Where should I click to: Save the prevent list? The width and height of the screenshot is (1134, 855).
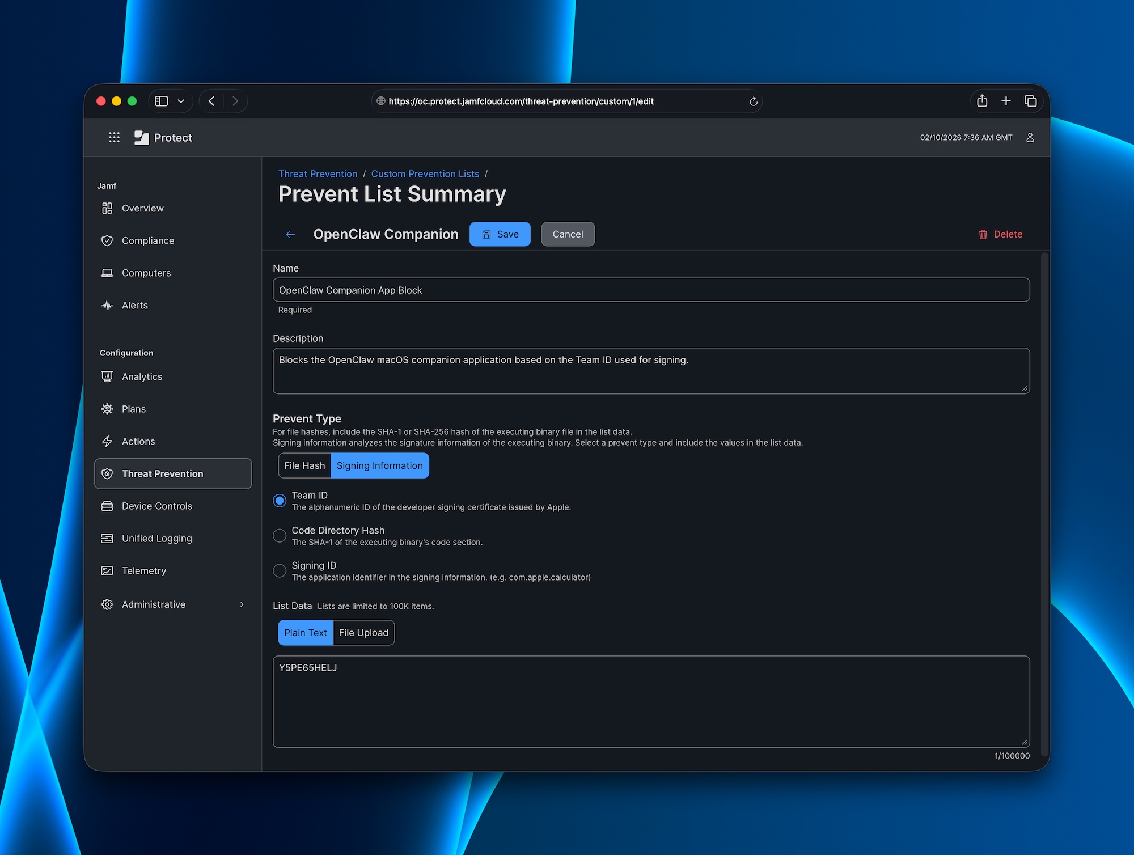click(x=500, y=234)
